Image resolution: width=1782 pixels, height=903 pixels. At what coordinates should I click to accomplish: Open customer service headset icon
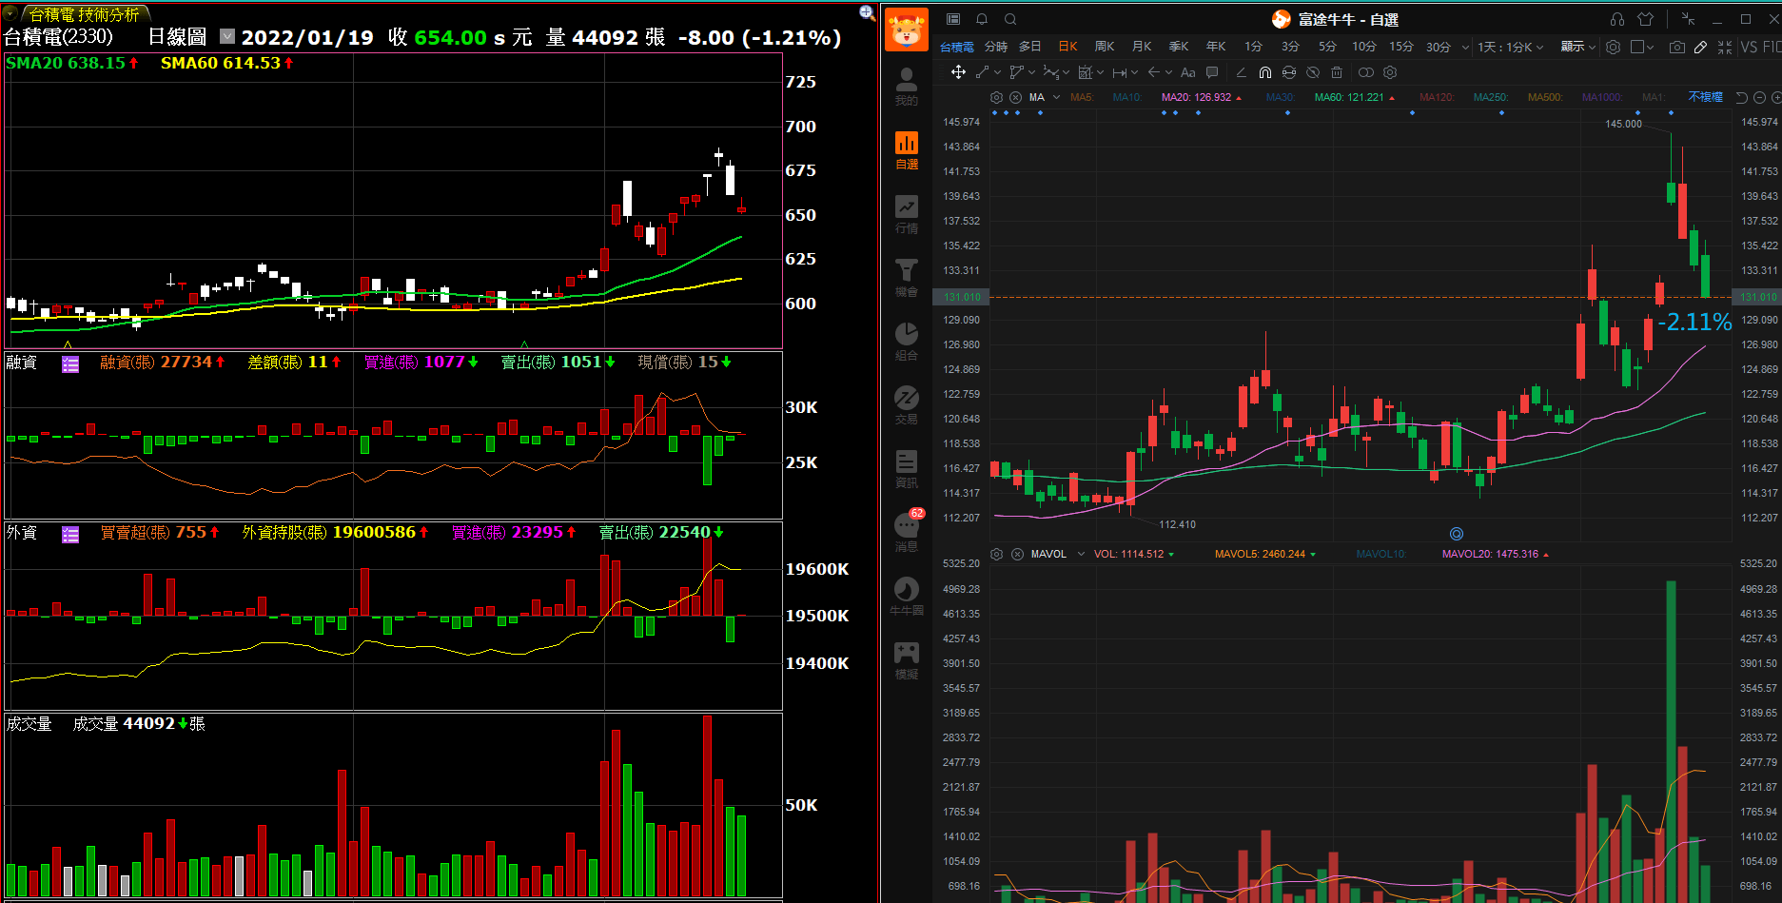point(1617,19)
